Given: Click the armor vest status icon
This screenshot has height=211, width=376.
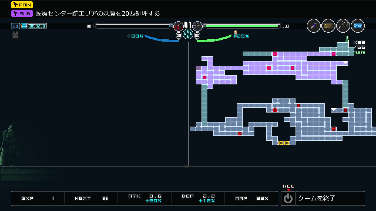Looking at the screenshot, I should point(15,35).
